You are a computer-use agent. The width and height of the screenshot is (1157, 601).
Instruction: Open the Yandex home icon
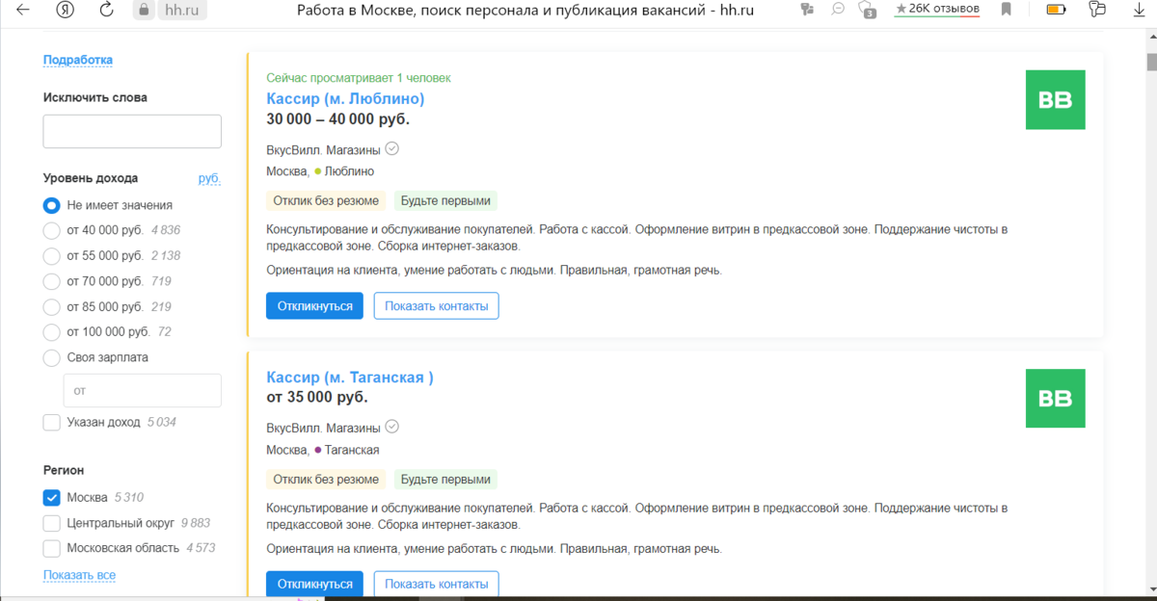point(65,11)
